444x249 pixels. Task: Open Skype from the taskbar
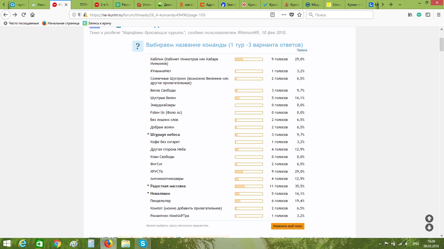143,243
